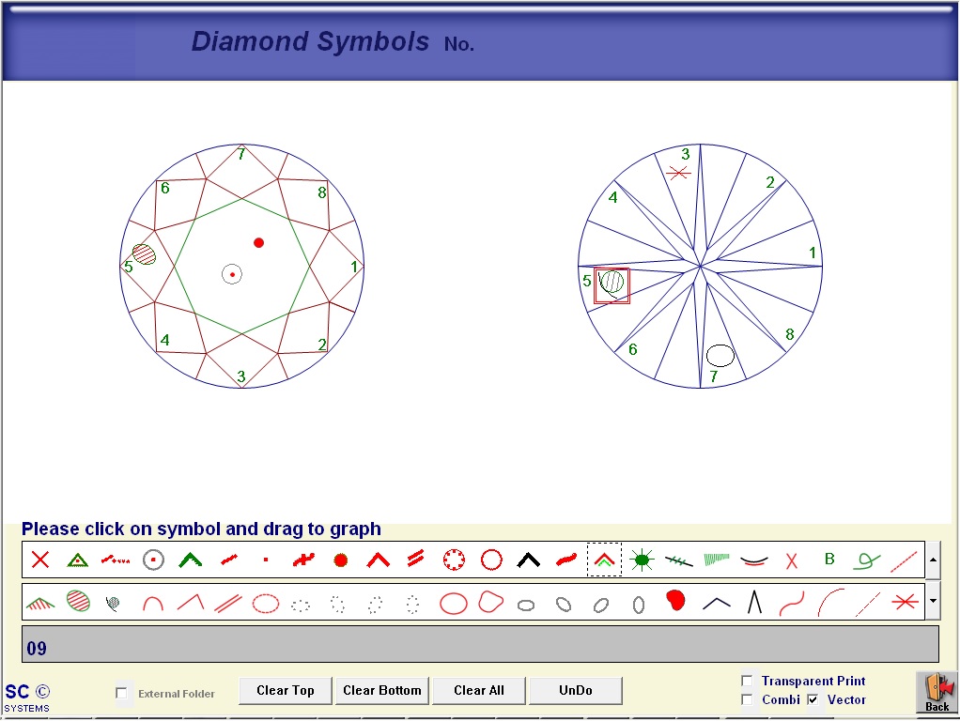Choose the solid red blob symbol
Image resolution: width=960 pixels, height=721 pixels.
(674, 602)
